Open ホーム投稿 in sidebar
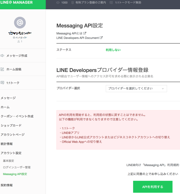This screenshot has height=194, width=180. pyautogui.click(x=14, y=69)
